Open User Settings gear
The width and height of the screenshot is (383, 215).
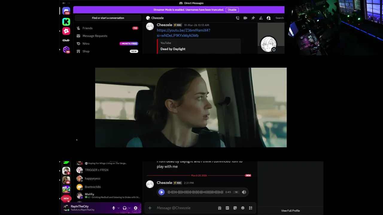coord(136,208)
